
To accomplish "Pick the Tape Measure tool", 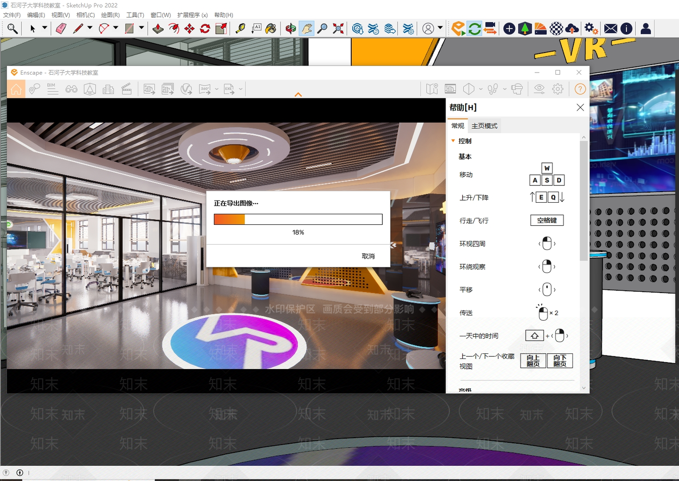I will point(240,28).
